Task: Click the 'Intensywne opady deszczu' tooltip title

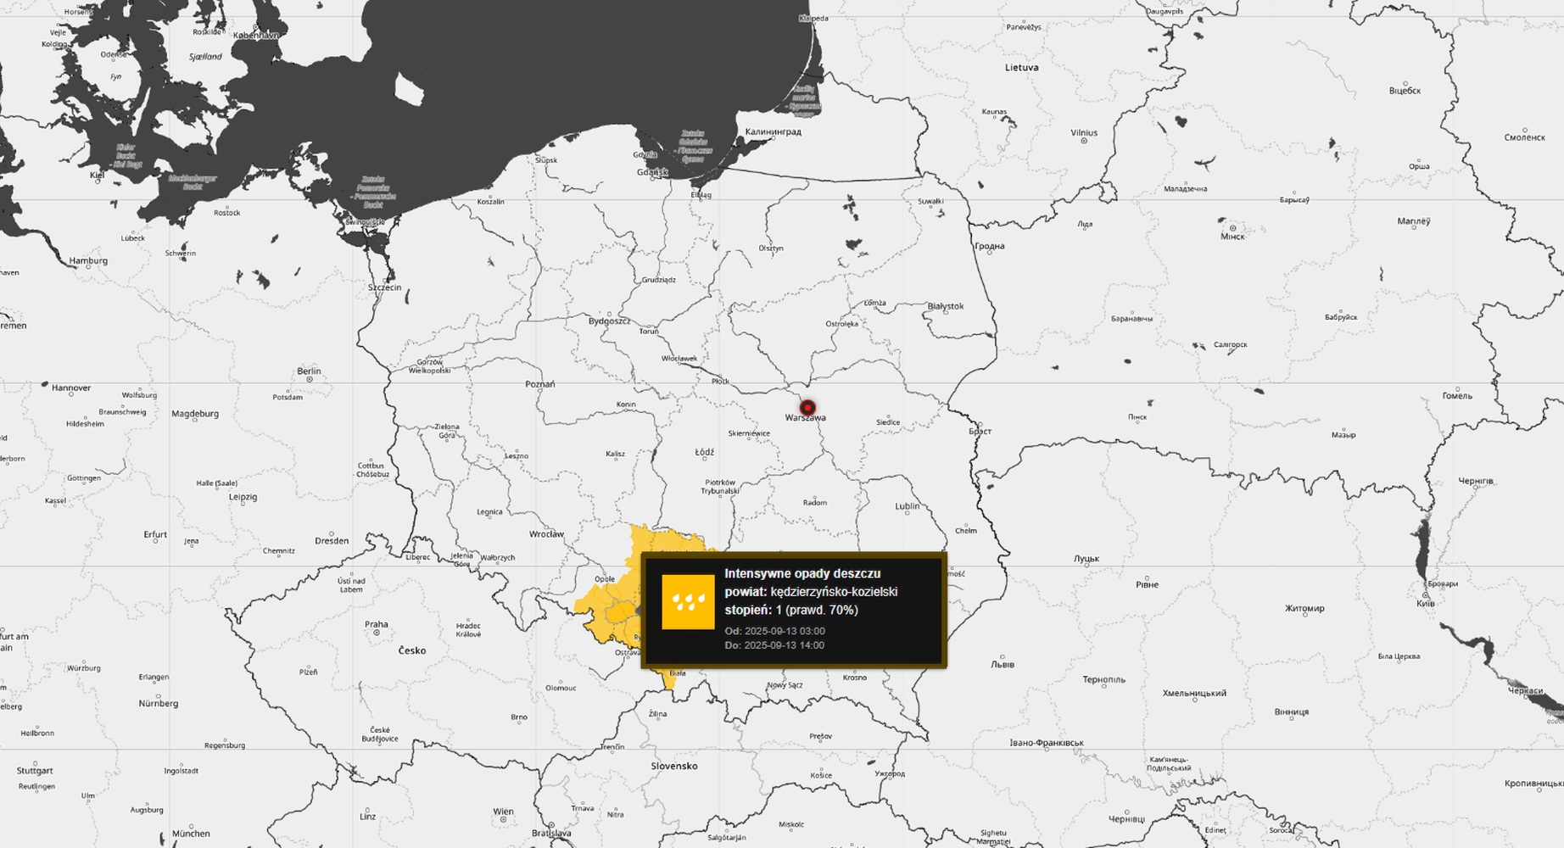Action: 802,574
